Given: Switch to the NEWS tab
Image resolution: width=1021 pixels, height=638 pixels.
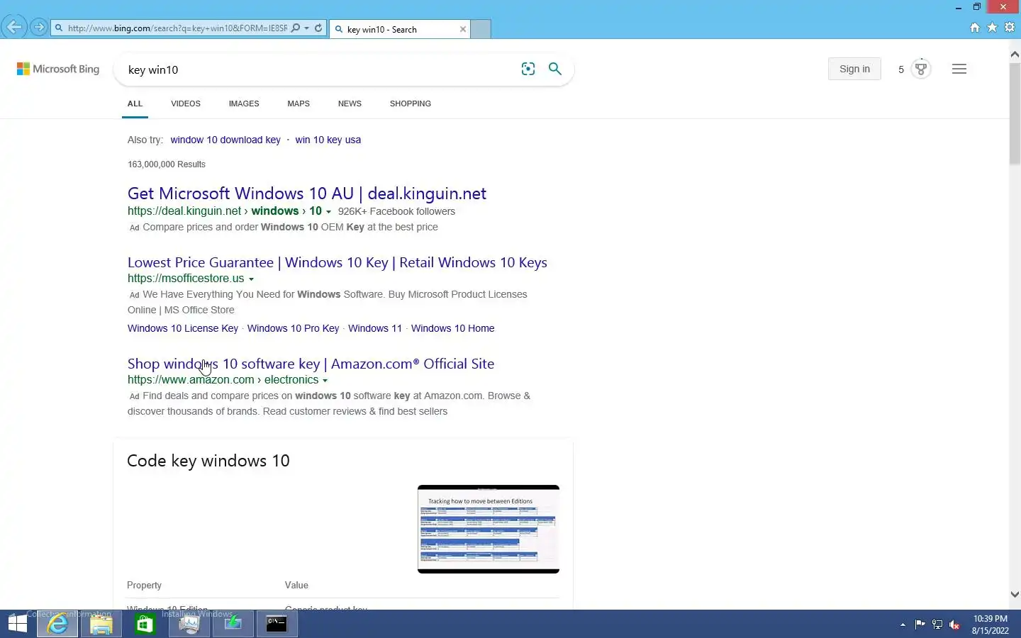Looking at the screenshot, I should coord(350,103).
